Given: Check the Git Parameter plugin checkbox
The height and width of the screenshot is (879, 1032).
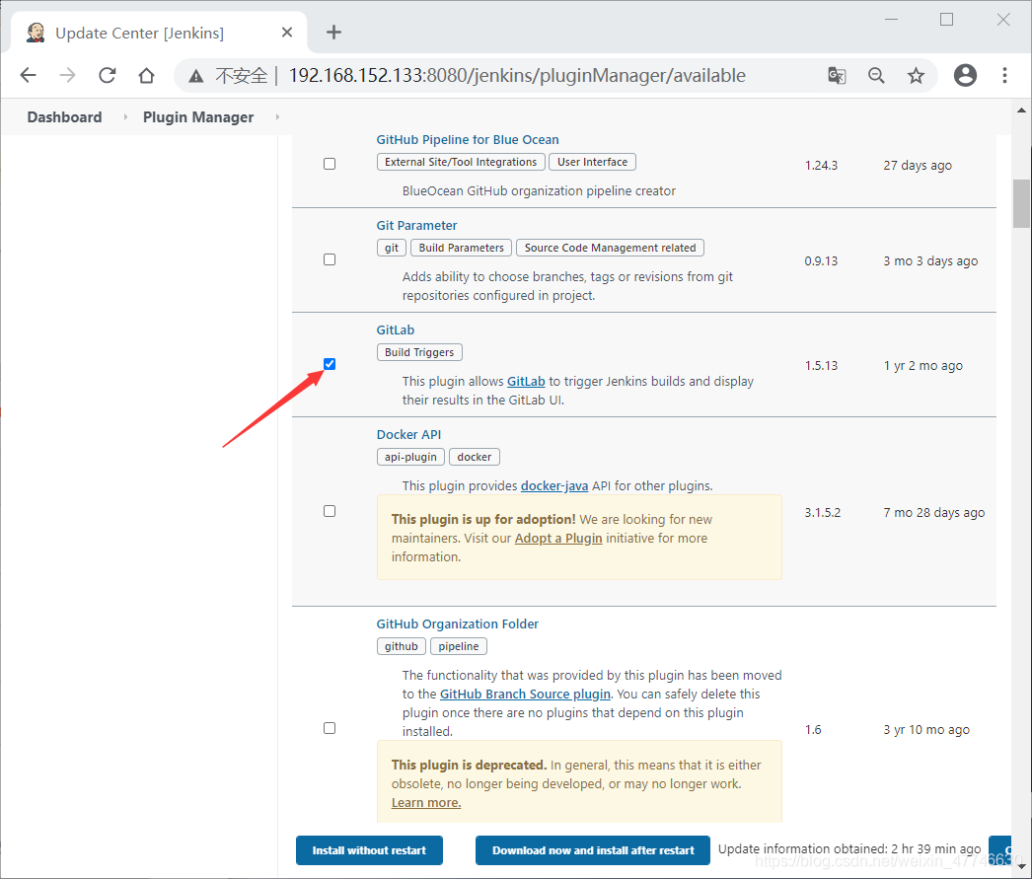Looking at the screenshot, I should click(x=330, y=259).
